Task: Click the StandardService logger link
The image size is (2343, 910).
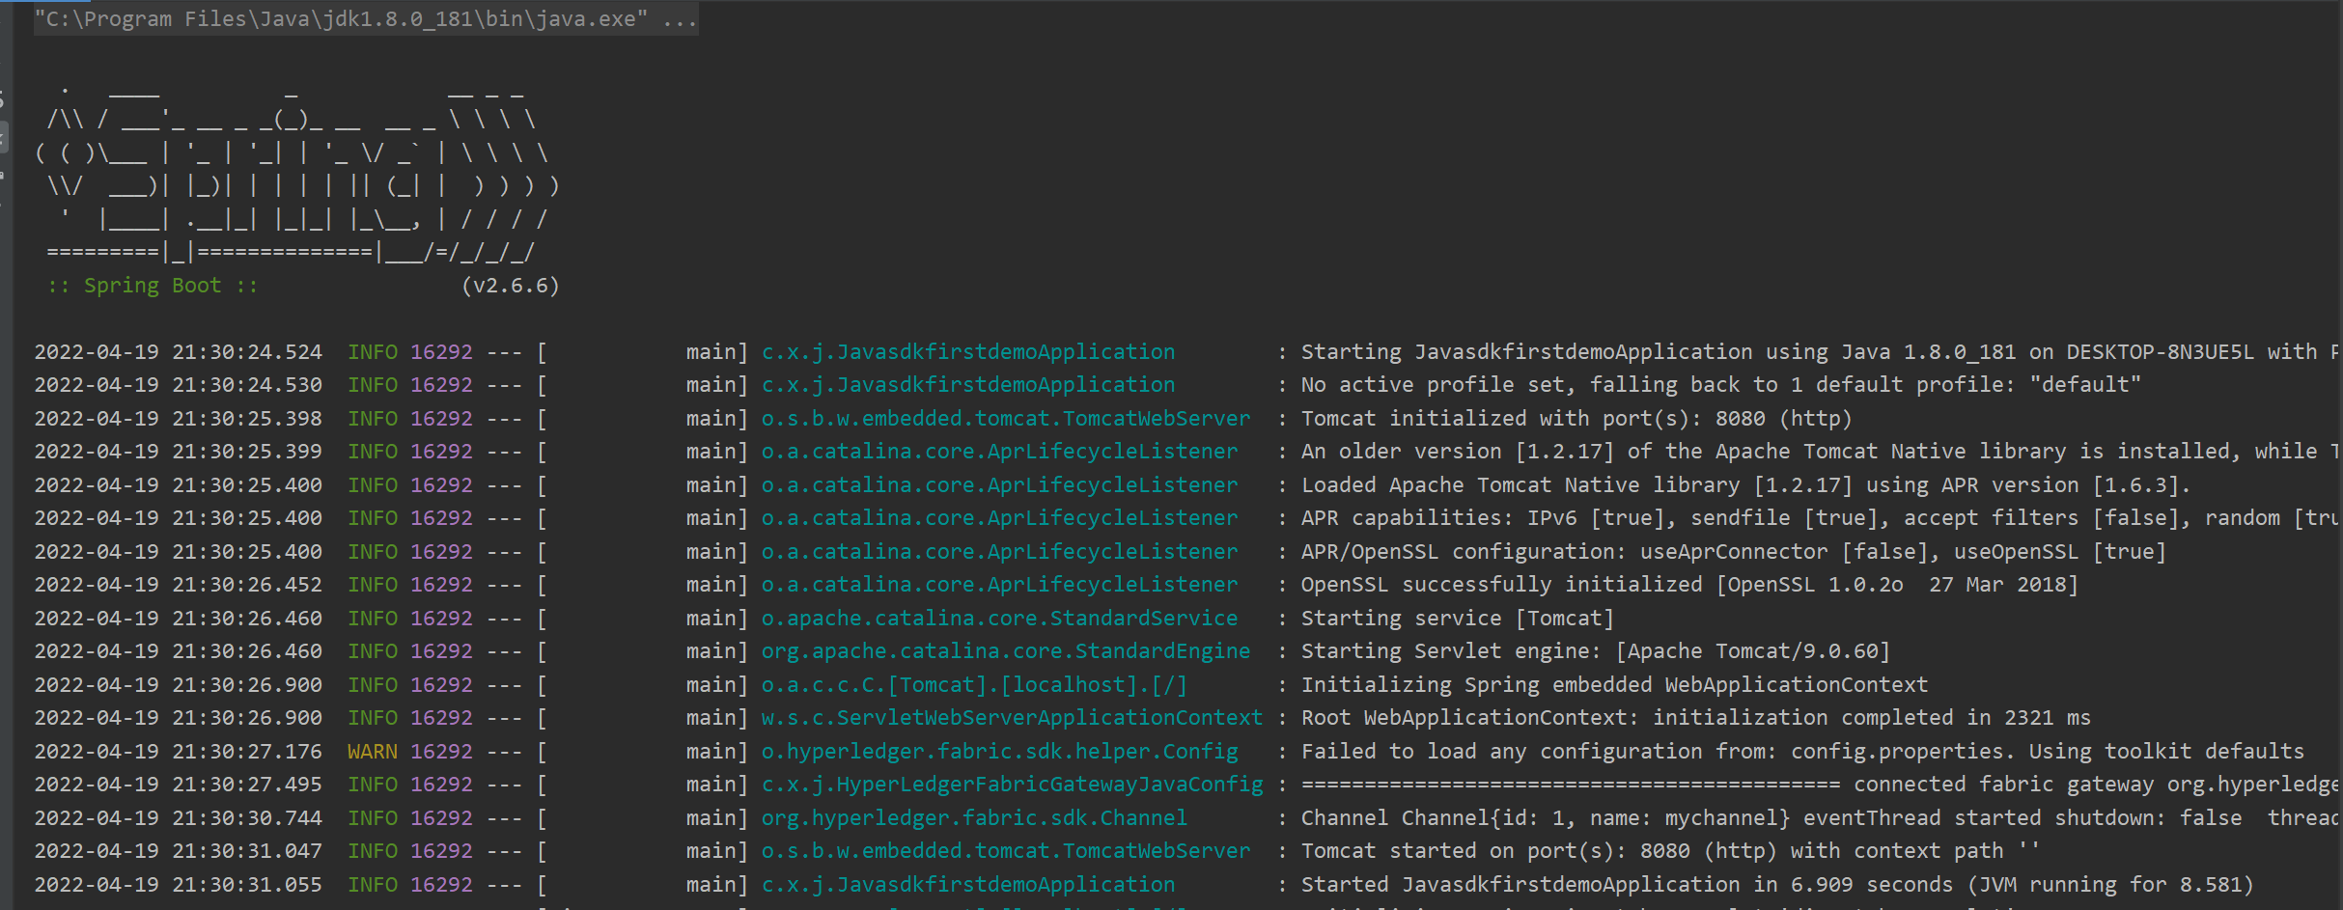Action: (x=999, y=618)
